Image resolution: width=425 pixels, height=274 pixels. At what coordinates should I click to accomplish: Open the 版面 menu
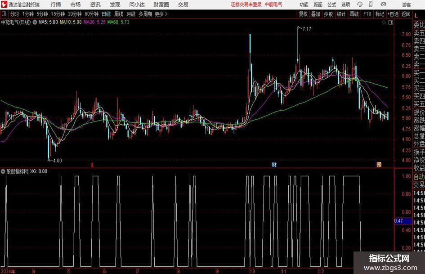318,4
